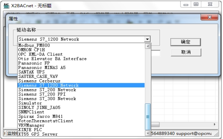
Task: Pick VotonThermostatClient driver
Action: point(81,121)
